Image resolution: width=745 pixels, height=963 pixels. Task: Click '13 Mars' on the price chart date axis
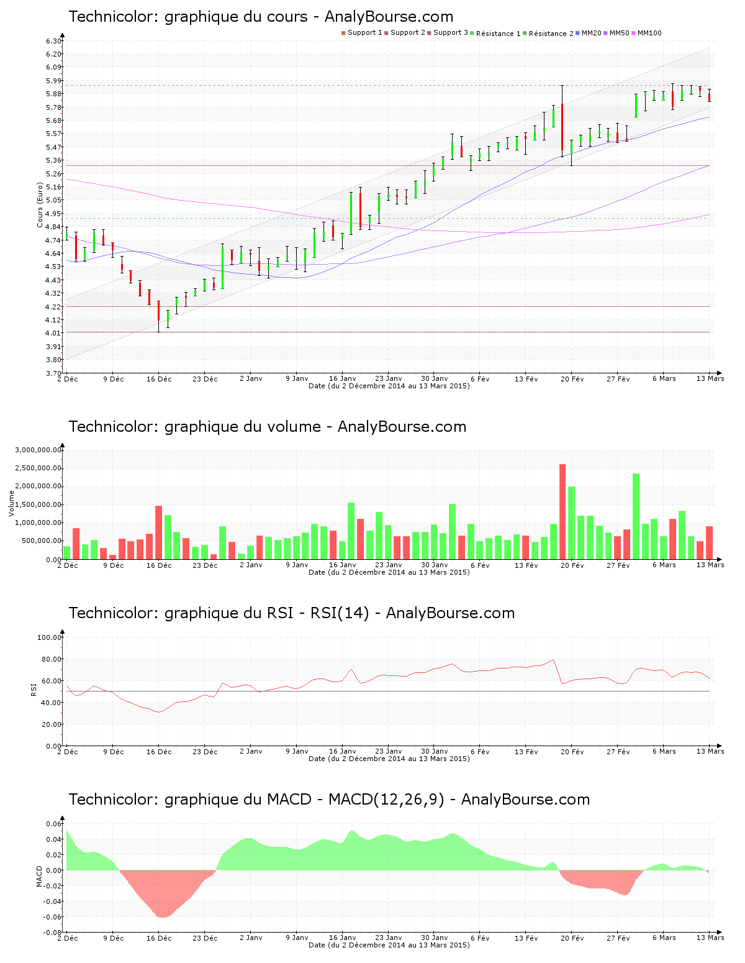click(x=710, y=378)
